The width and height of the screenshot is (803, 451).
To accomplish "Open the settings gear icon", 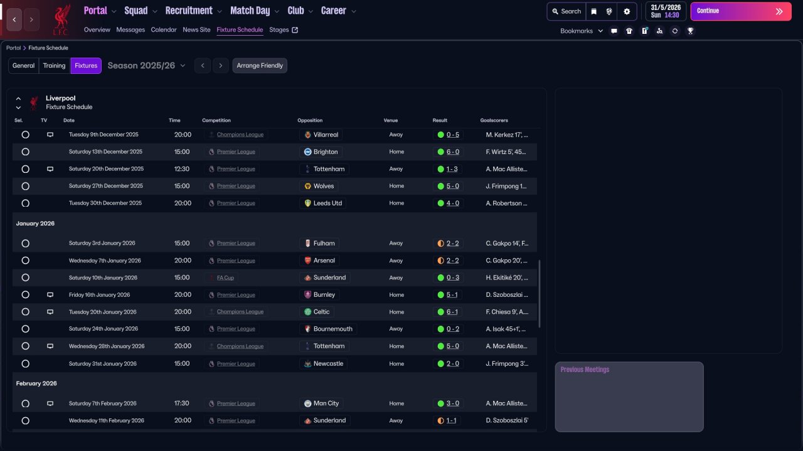I will coord(627,11).
